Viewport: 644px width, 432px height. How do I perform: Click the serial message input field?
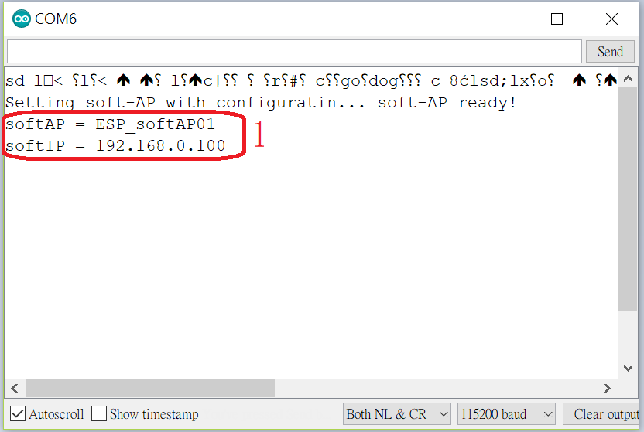[x=294, y=52]
